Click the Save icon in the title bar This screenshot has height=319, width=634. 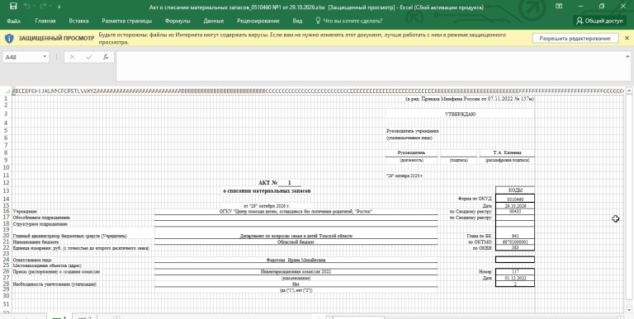tap(13, 7)
